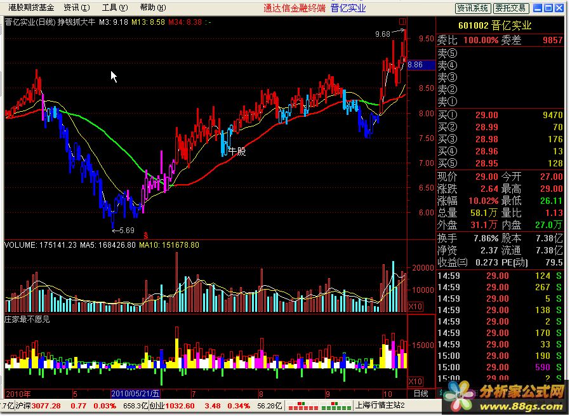The image size is (570, 416).
Task: Click the X10 label in volume panel
Action: [x=415, y=306]
